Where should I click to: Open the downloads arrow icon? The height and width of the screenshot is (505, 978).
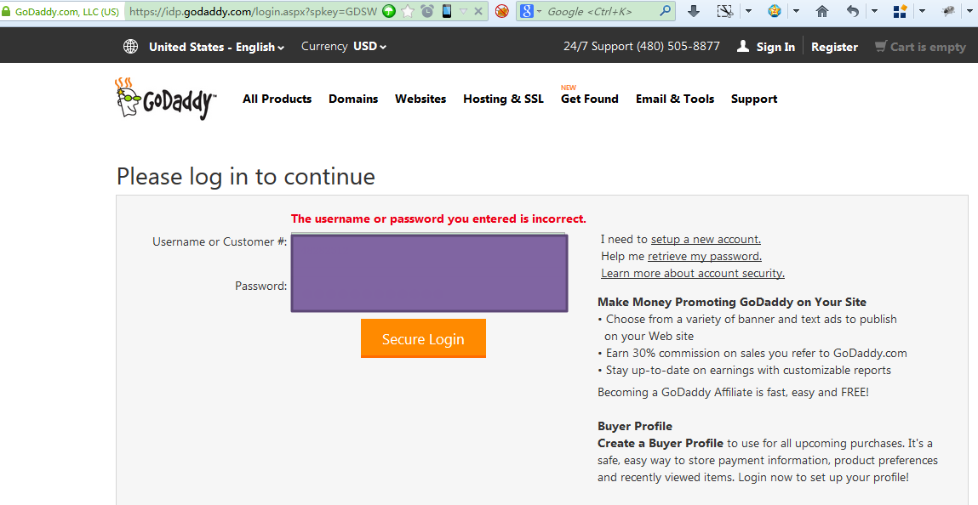pyautogui.click(x=694, y=11)
